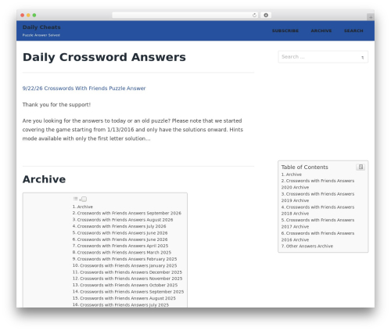Open Other Answers Archive in Table of Contents

[307, 246]
